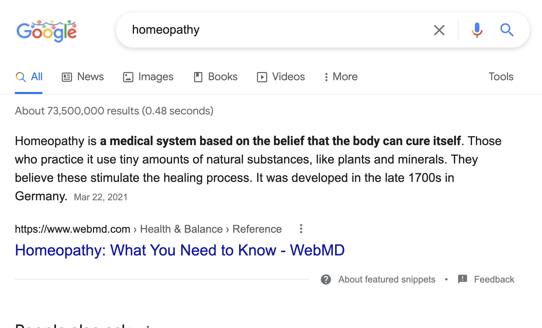Click the Feedback flag icon
Viewport: 542px width, 328px height.
click(463, 279)
